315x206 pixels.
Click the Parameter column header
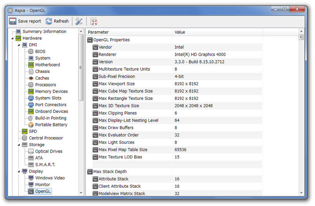coord(129,32)
